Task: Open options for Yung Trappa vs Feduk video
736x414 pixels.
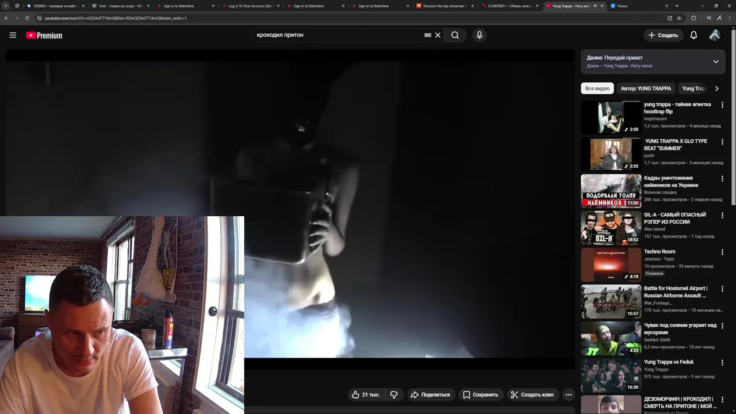Action: 722,363
